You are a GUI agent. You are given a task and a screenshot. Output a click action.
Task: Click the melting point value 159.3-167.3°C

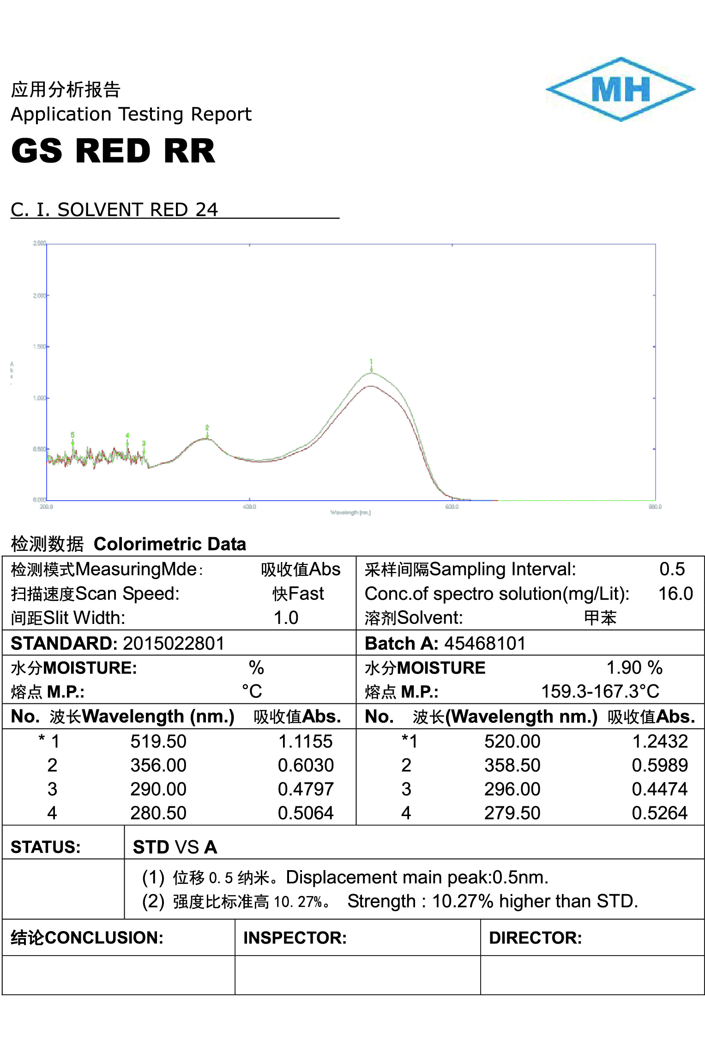(x=600, y=691)
